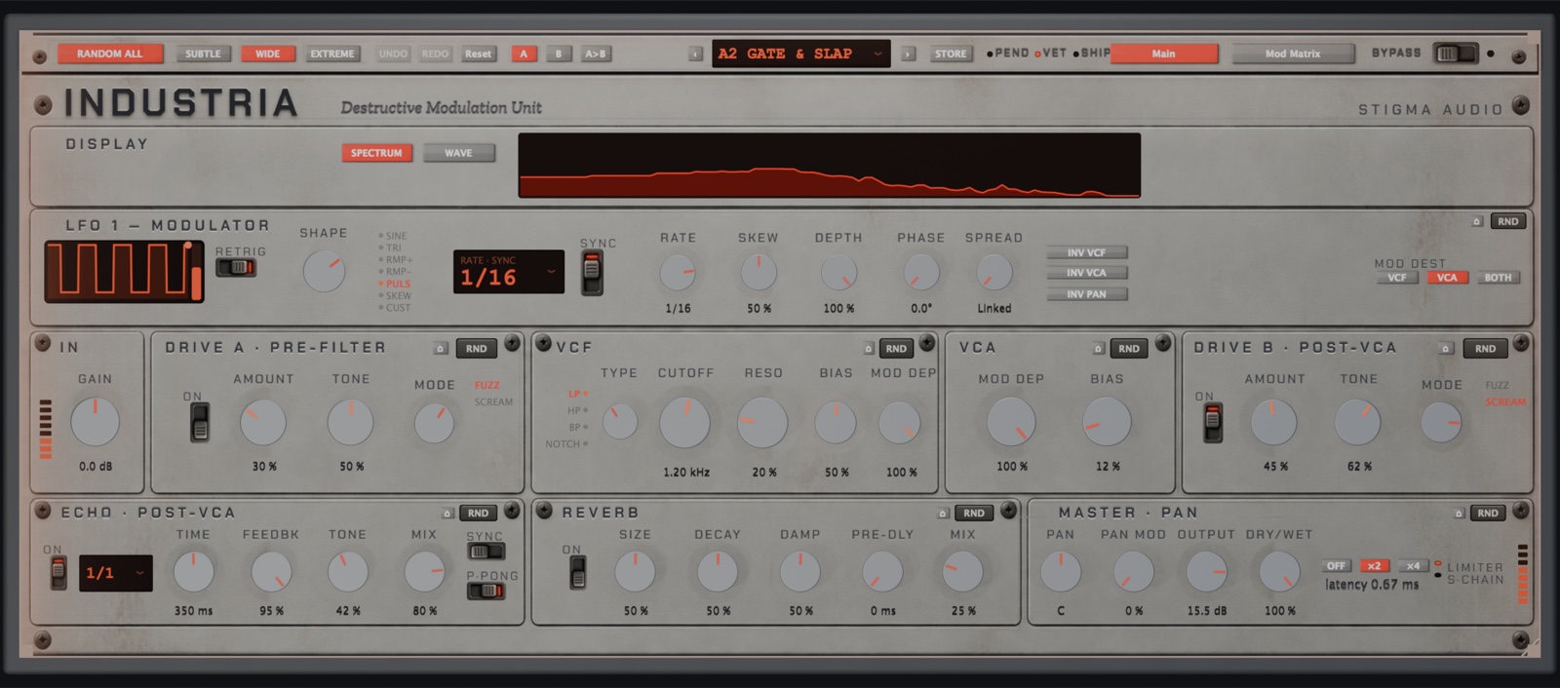The width and height of the screenshot is (1560, 688).
Task: Click the lock icon in Drive B section
Action: pyautogui.click(x=1446, y=349)
